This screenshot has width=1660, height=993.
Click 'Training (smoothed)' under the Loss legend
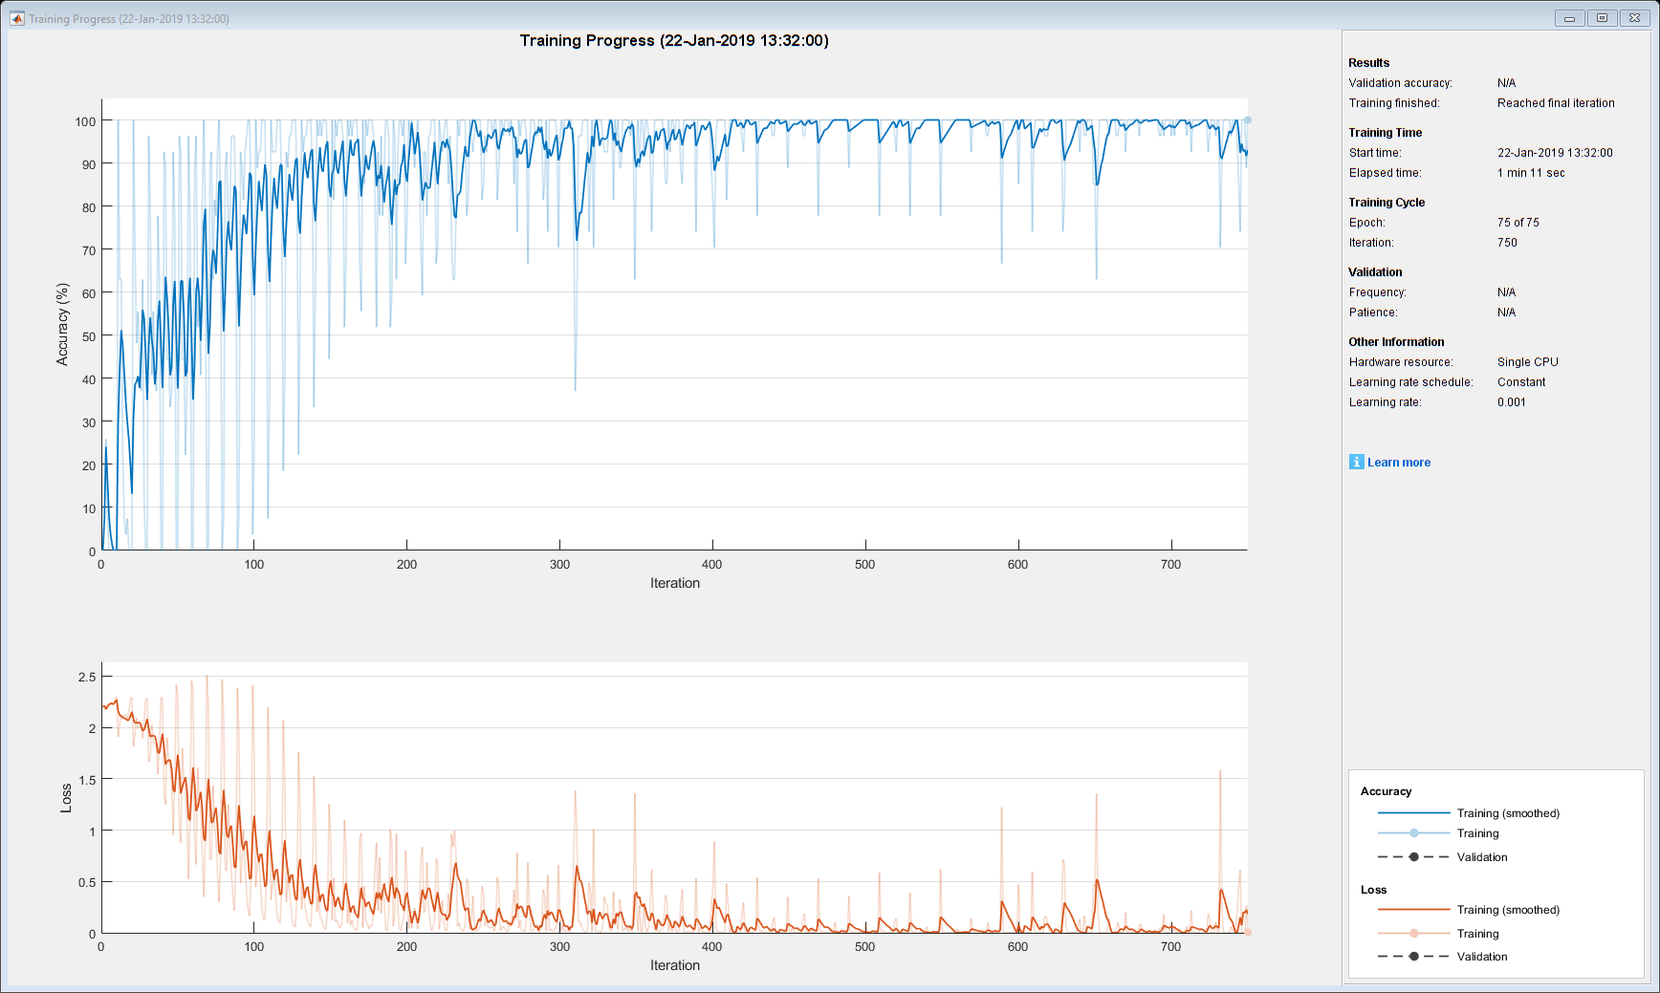(x=1508, y=910)
